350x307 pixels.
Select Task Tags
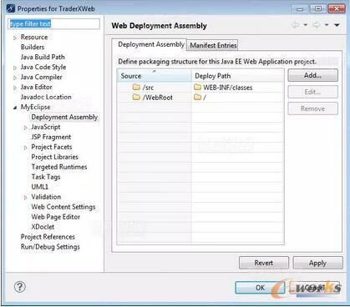46,177
